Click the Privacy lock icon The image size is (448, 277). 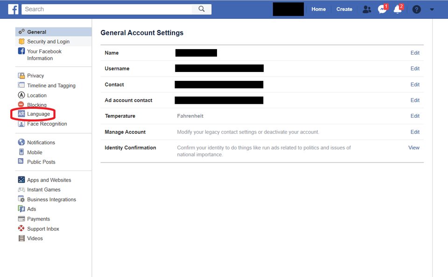(x=21, y=76)
